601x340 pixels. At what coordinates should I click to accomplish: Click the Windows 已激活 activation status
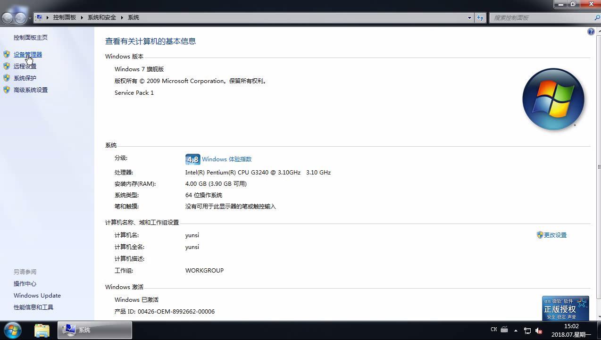pyautogui.click(x=136, y=299)
